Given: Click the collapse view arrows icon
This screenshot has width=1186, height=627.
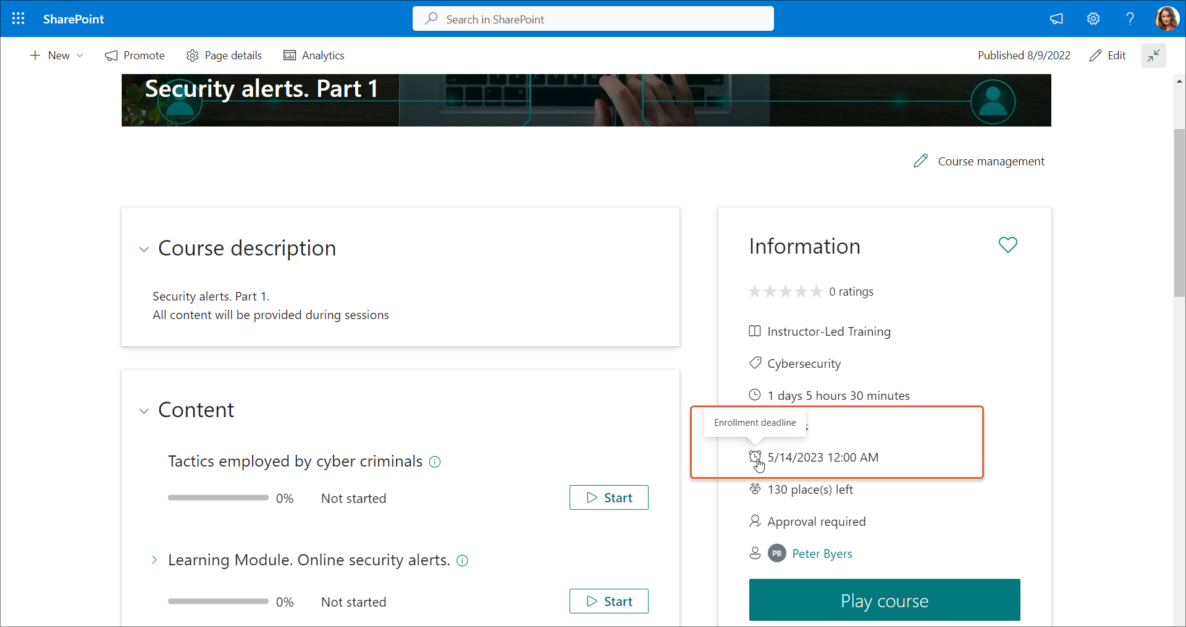Looking at the screenshot, I should [1153, 56].
